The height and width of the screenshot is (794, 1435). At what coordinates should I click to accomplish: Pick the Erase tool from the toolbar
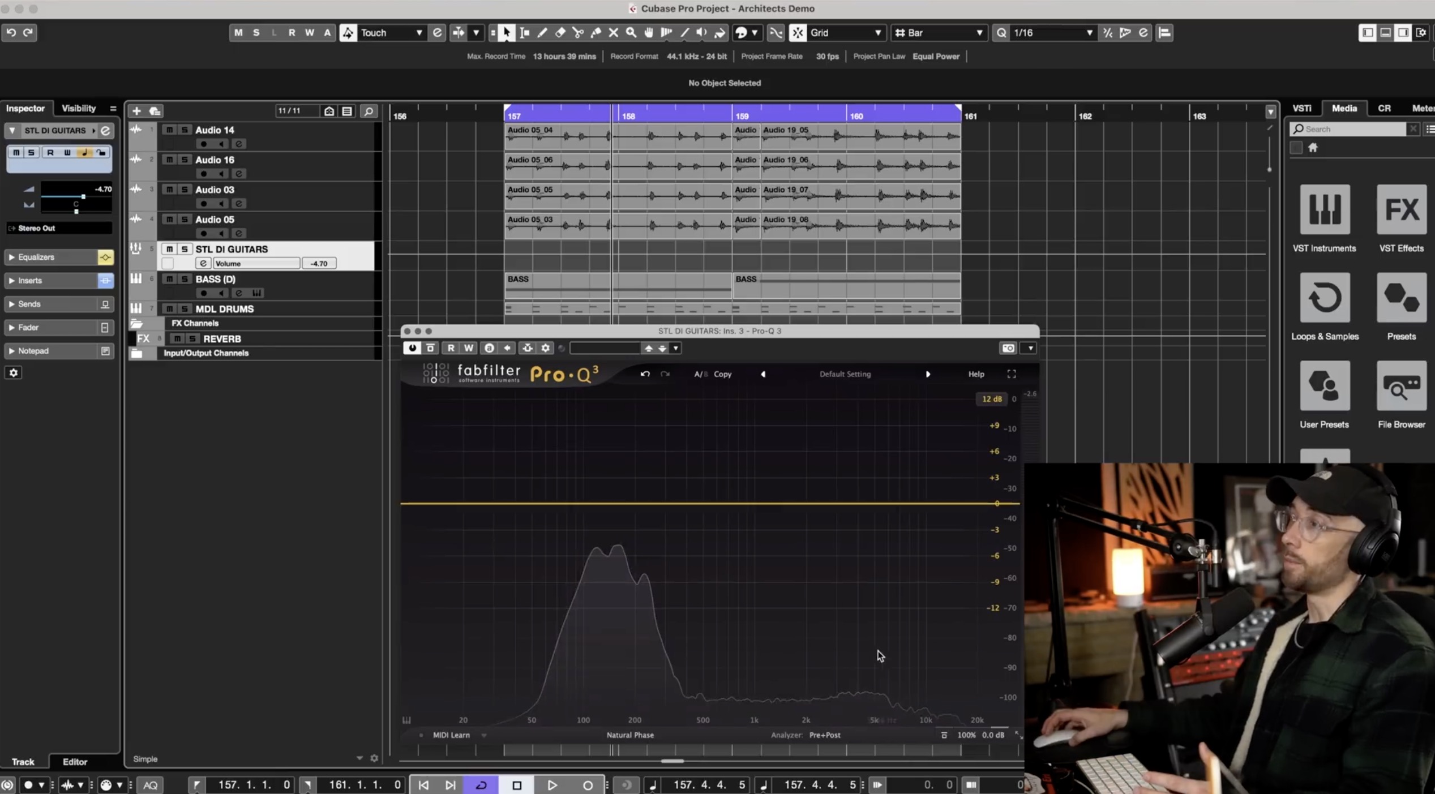(560, 32)
